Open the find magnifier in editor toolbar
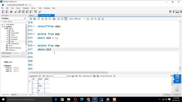182x102 pixels. pyautogui.click(x=96, y=19)
